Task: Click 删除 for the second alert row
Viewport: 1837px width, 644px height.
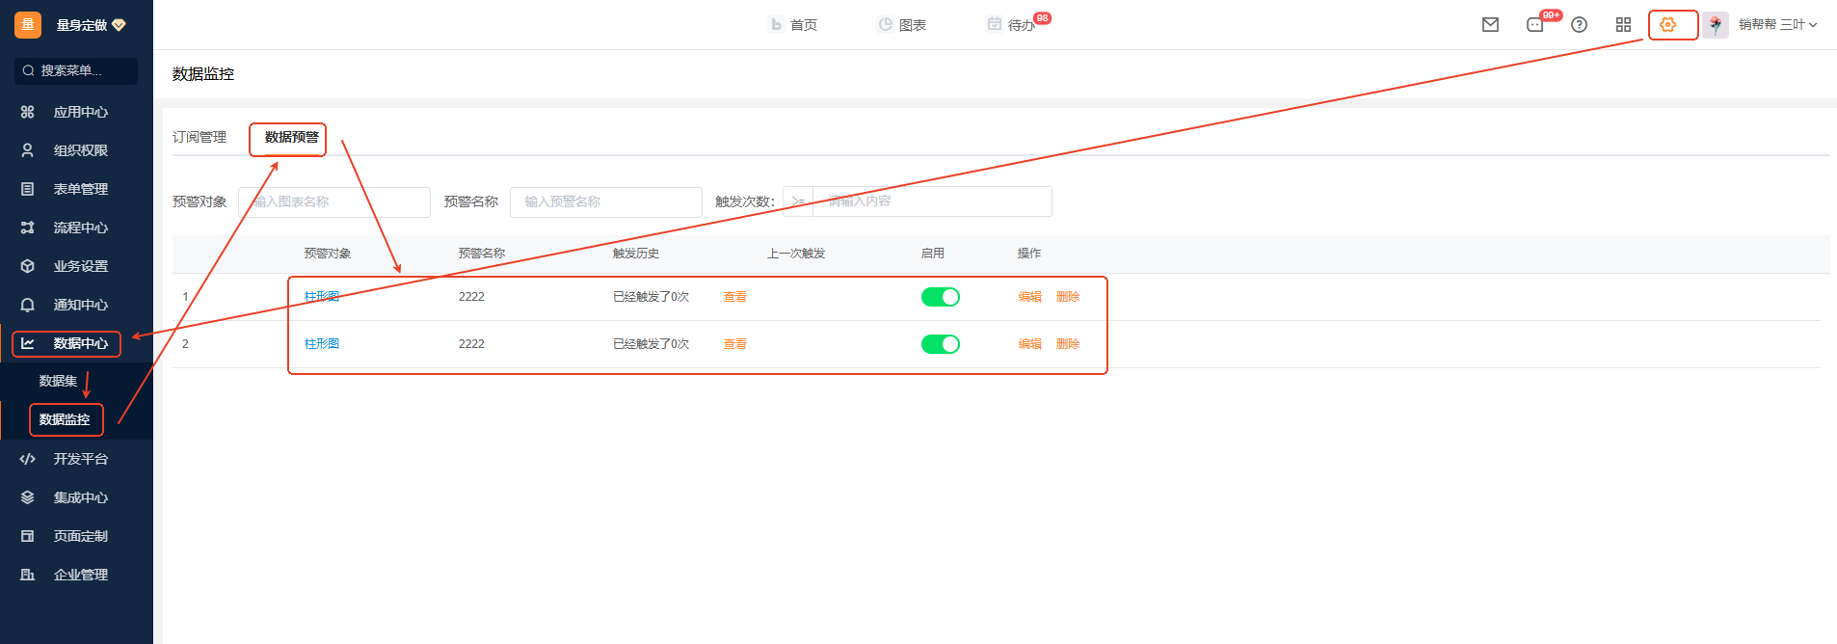Action: (1067, 344)
